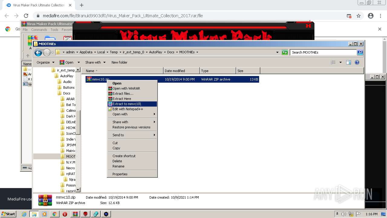Reload the Chrome page
This screenshot has height=218, width=387.
26,16
